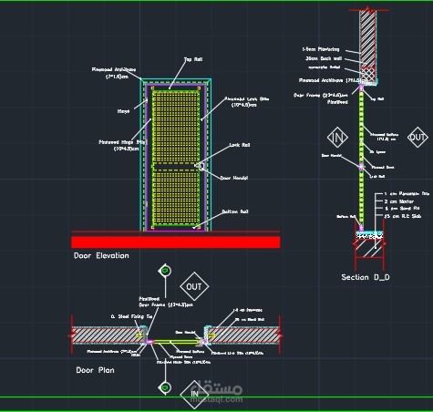Select the green door leaf line in Section D_D
This screenshot has width=433, height=412.
[361, 158]
